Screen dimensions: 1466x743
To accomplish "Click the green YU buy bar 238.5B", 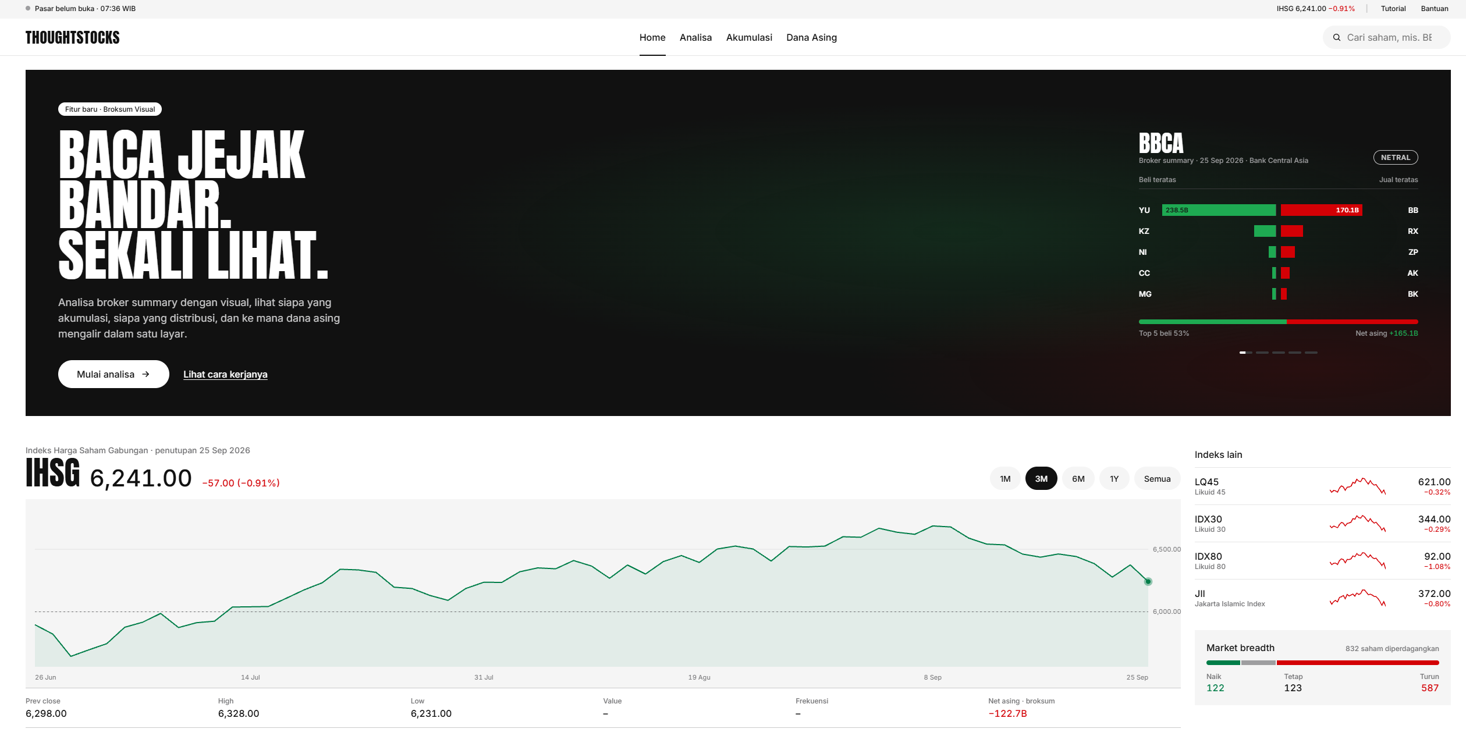I will [x=1219, y=210].
